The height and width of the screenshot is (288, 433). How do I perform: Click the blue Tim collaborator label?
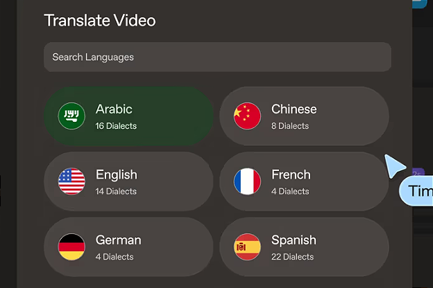pyautogui.click(x=417, y=191)
